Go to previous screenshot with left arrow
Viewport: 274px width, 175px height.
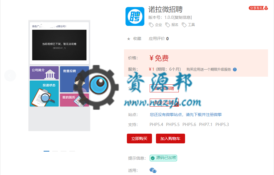[x=10, y=76]
